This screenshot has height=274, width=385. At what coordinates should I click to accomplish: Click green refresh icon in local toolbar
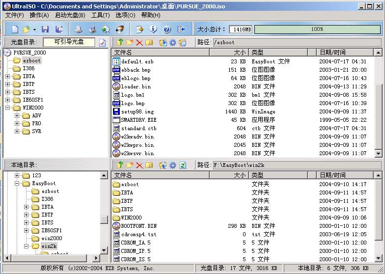tap(183, 165)
